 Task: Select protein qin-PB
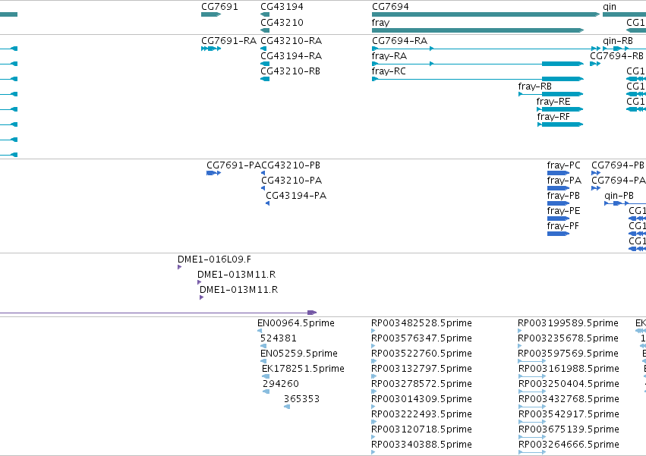(625, 203)
